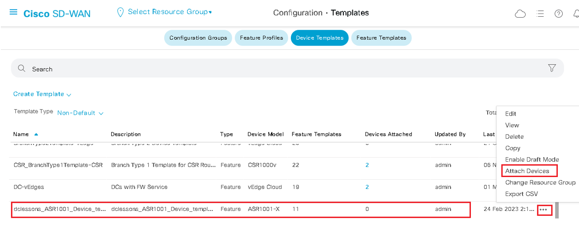
Task: Open the task list icon in header
Action: tap(540, 14)
